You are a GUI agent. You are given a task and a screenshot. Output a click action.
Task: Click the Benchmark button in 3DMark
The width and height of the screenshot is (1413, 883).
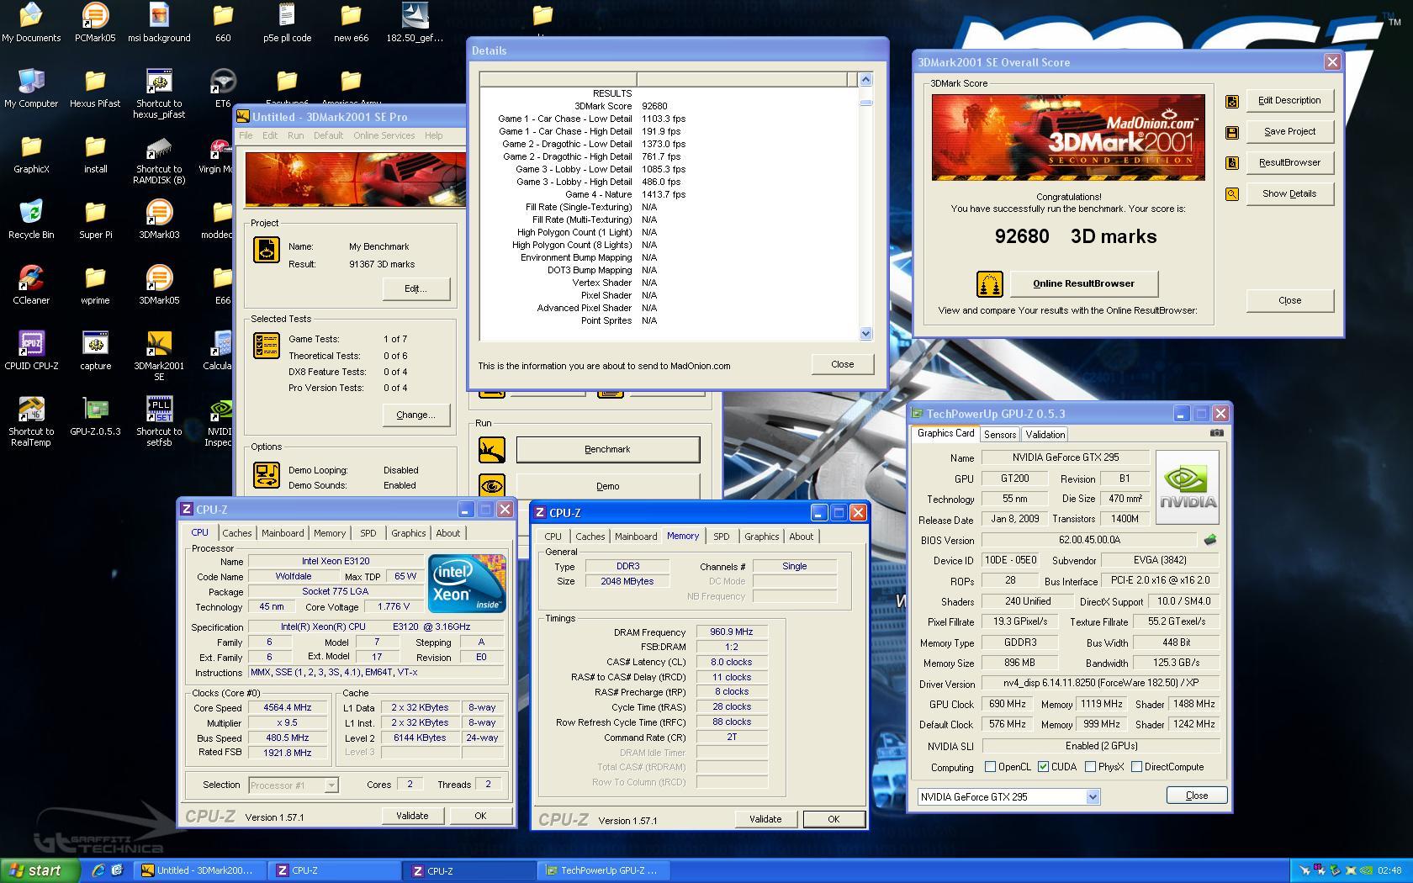607,450
